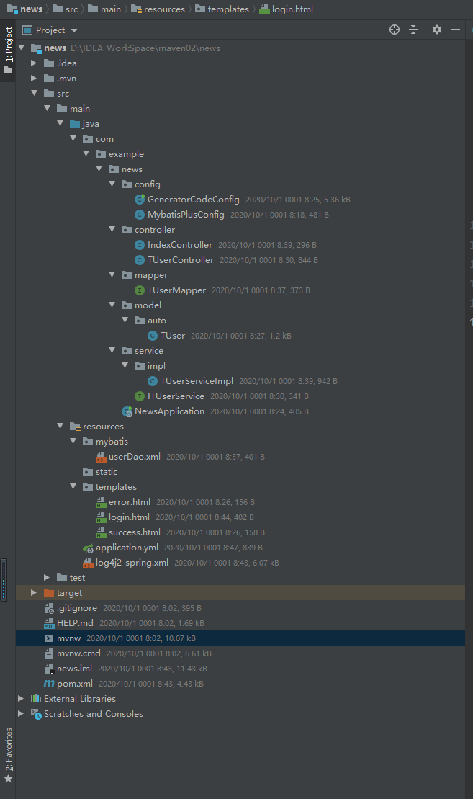Viewport: 473px width, 799px height.
Task: Click error.html file icon
Action: 101,502
